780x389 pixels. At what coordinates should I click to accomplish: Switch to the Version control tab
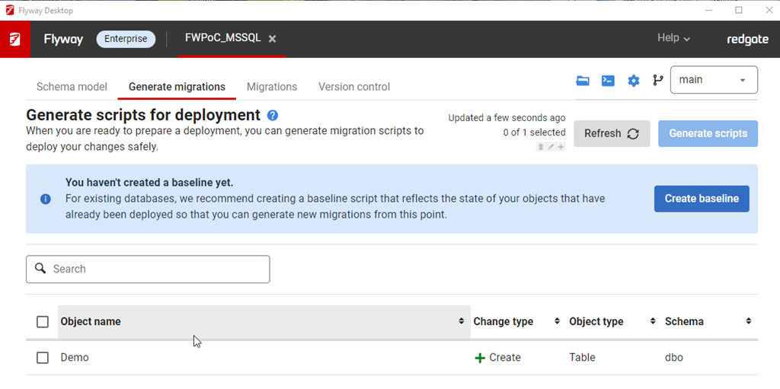pyautogui.click(x=354, y=87)
